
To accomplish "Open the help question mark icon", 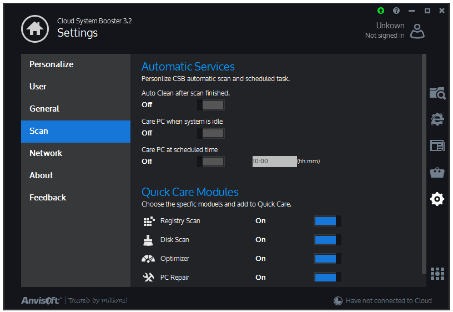I will coord(396,11).
